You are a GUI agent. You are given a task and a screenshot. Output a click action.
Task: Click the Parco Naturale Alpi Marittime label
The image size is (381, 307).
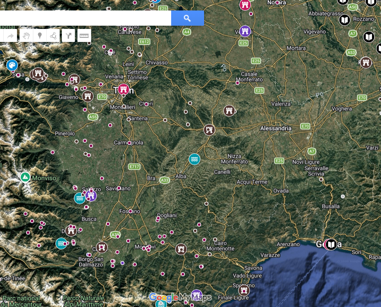click(83, 301)
